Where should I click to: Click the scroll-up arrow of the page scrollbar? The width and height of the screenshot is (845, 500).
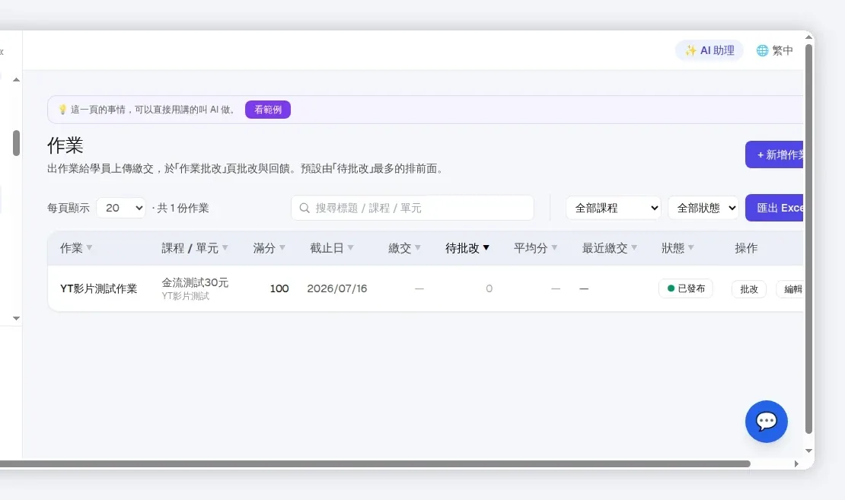(809, 37)
